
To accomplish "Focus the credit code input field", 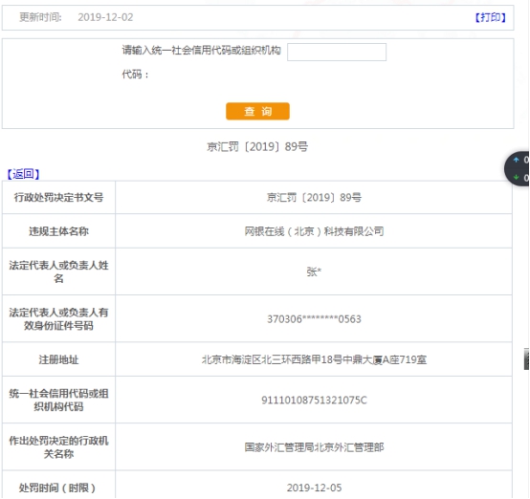I will pos(337,52).
